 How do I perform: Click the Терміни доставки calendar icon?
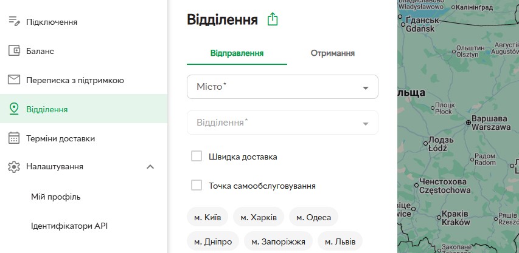tap(14, 138)
